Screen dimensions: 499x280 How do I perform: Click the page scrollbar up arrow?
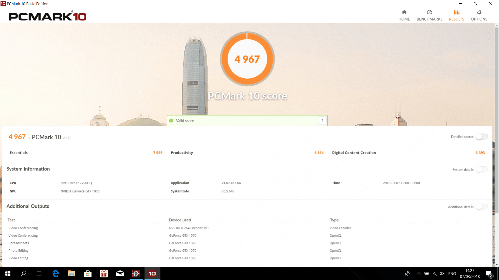[x=497, y=25]
